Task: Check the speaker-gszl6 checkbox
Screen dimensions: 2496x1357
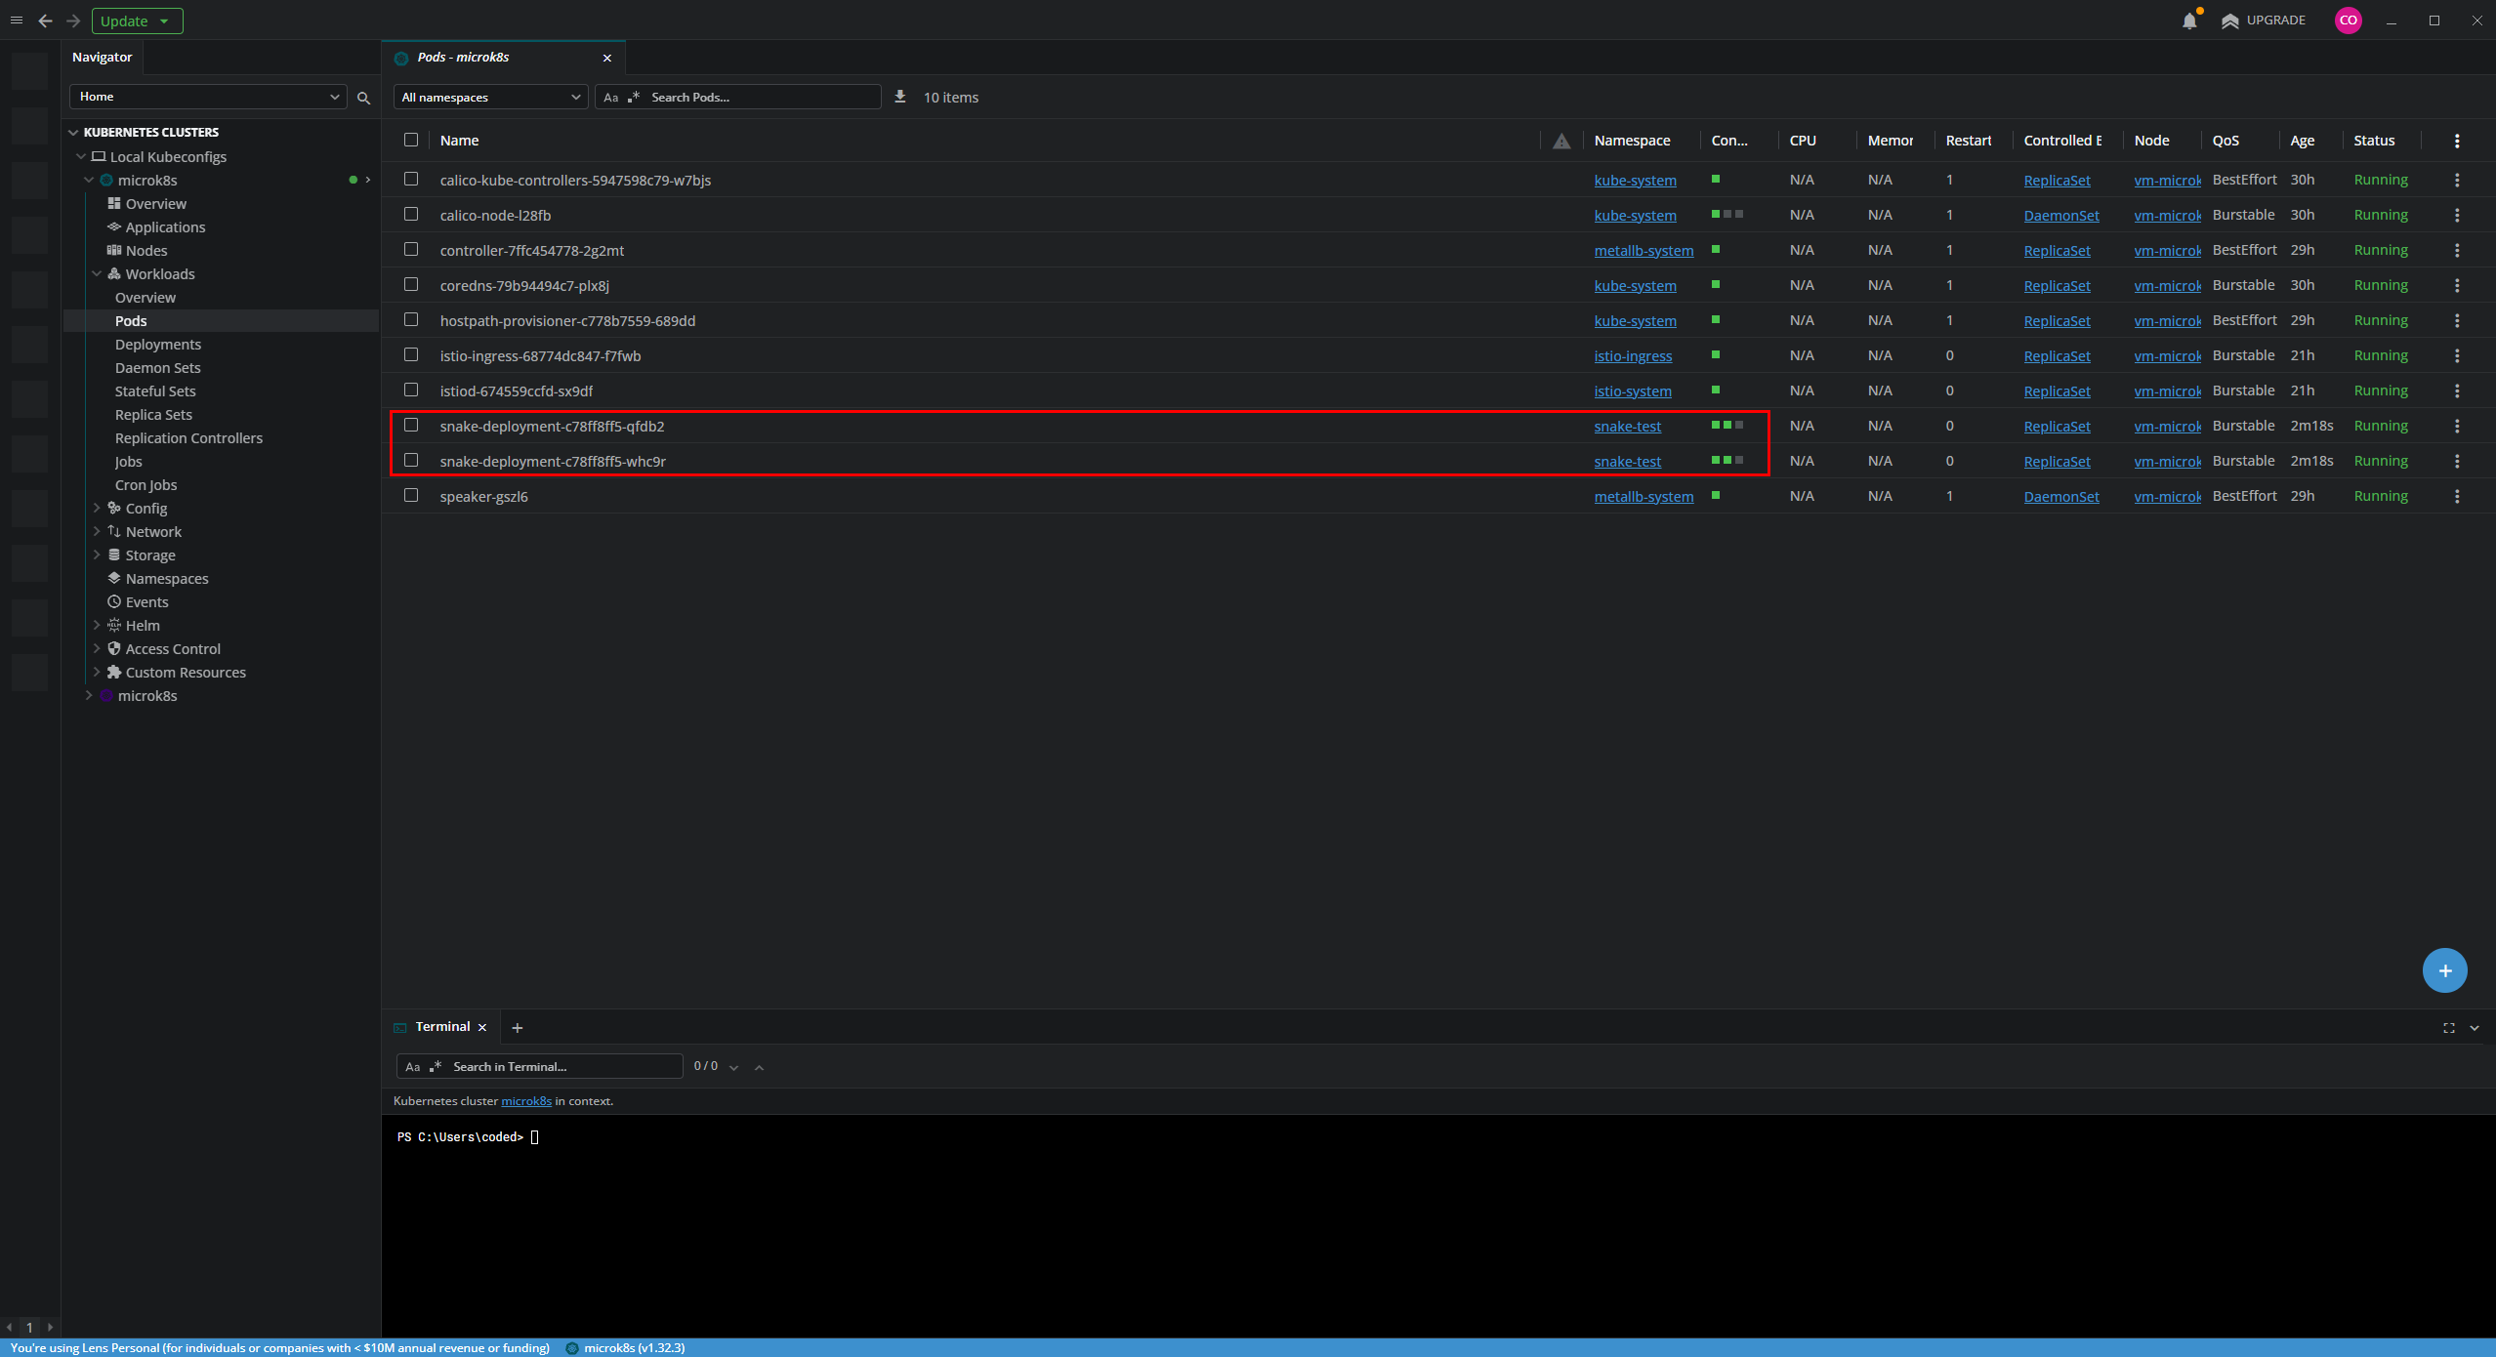Action: (411, 495)
